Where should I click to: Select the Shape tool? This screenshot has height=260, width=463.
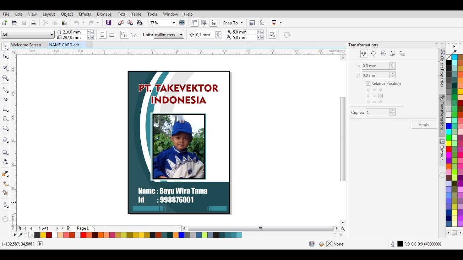[x=5, y=56]
